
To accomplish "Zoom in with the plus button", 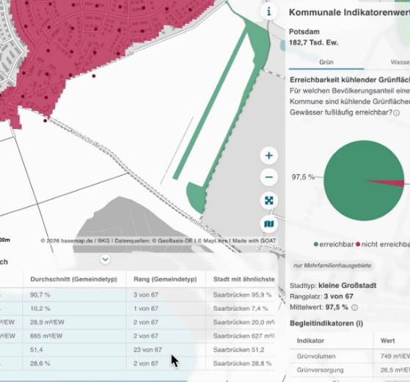I will [x=268, y=156].
